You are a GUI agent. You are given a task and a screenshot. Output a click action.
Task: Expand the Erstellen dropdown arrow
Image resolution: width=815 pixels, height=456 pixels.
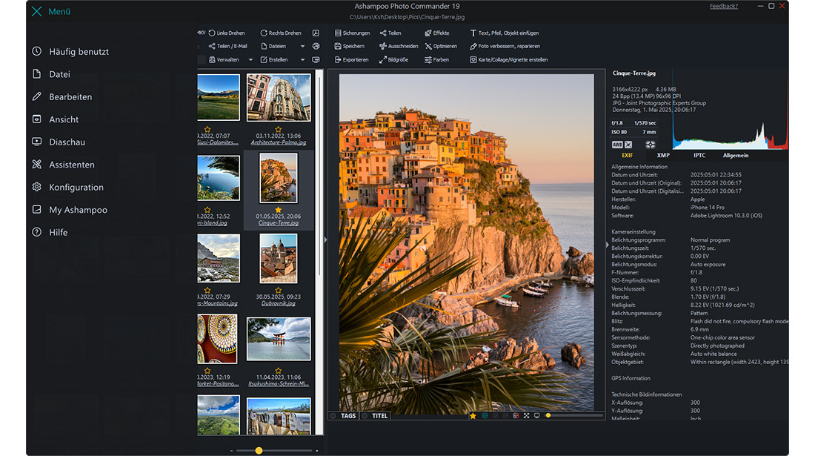tap(302, 60)
